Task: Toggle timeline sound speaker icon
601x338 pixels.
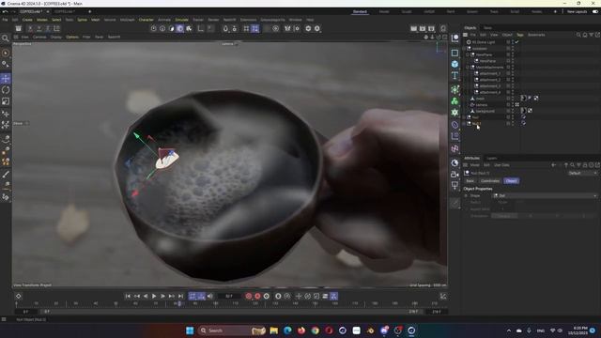Action: [210, 297]
